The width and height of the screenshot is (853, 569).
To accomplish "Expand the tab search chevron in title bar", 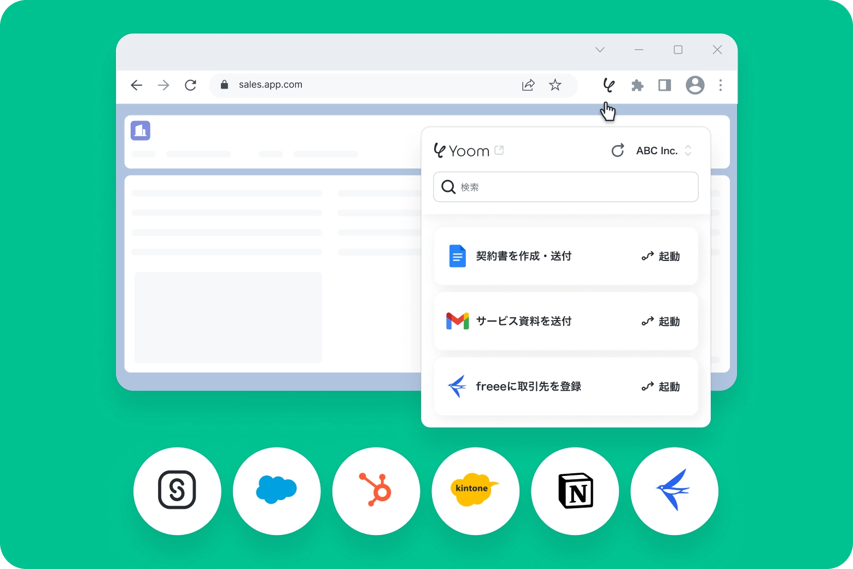I will [x=600, y=50].
